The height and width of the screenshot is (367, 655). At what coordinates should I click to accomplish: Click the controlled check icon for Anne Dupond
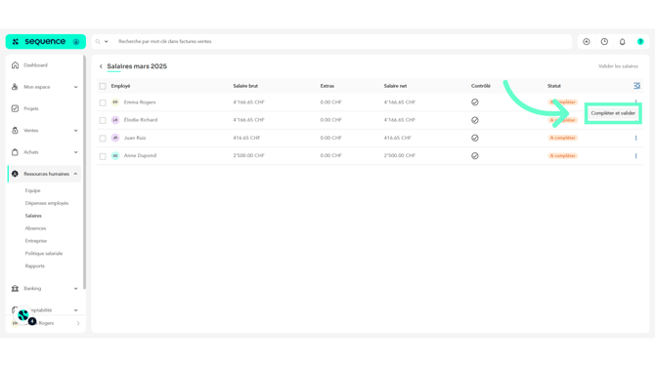coord(475,155)
